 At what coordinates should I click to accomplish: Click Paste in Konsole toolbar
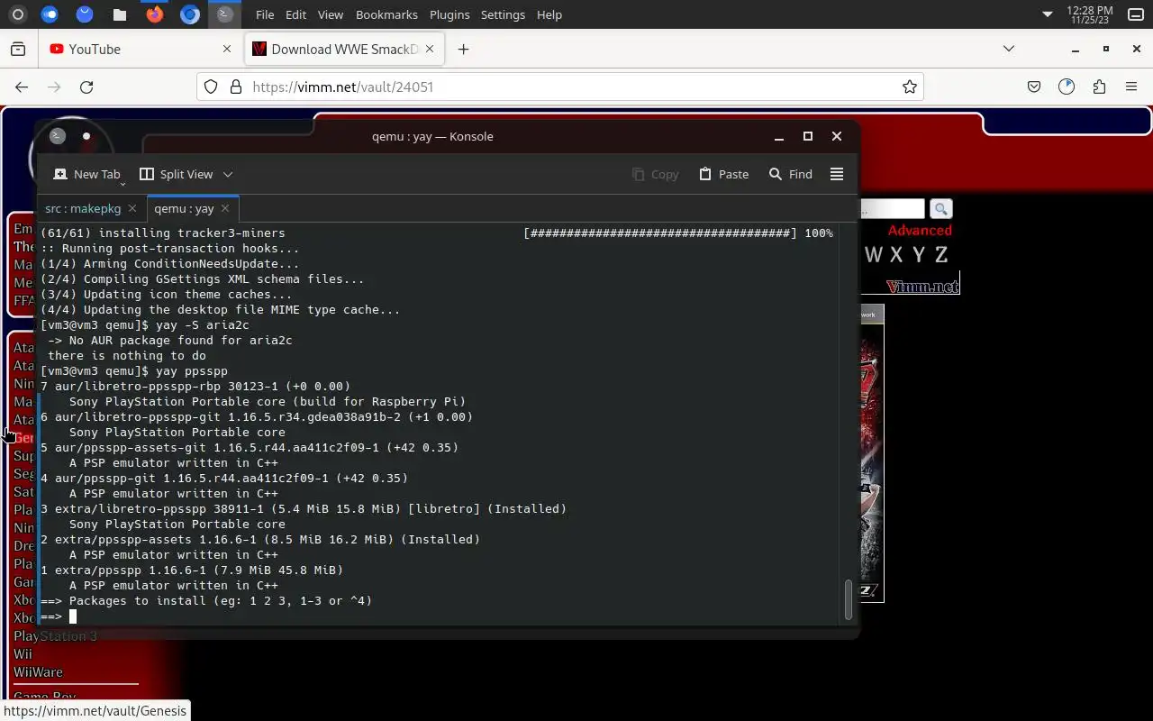(x=724, y=174)
